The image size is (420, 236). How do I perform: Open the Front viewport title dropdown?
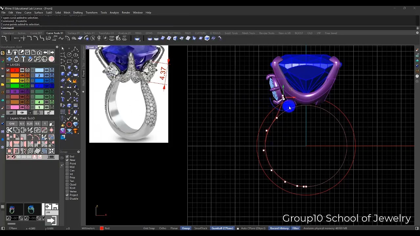96,47
